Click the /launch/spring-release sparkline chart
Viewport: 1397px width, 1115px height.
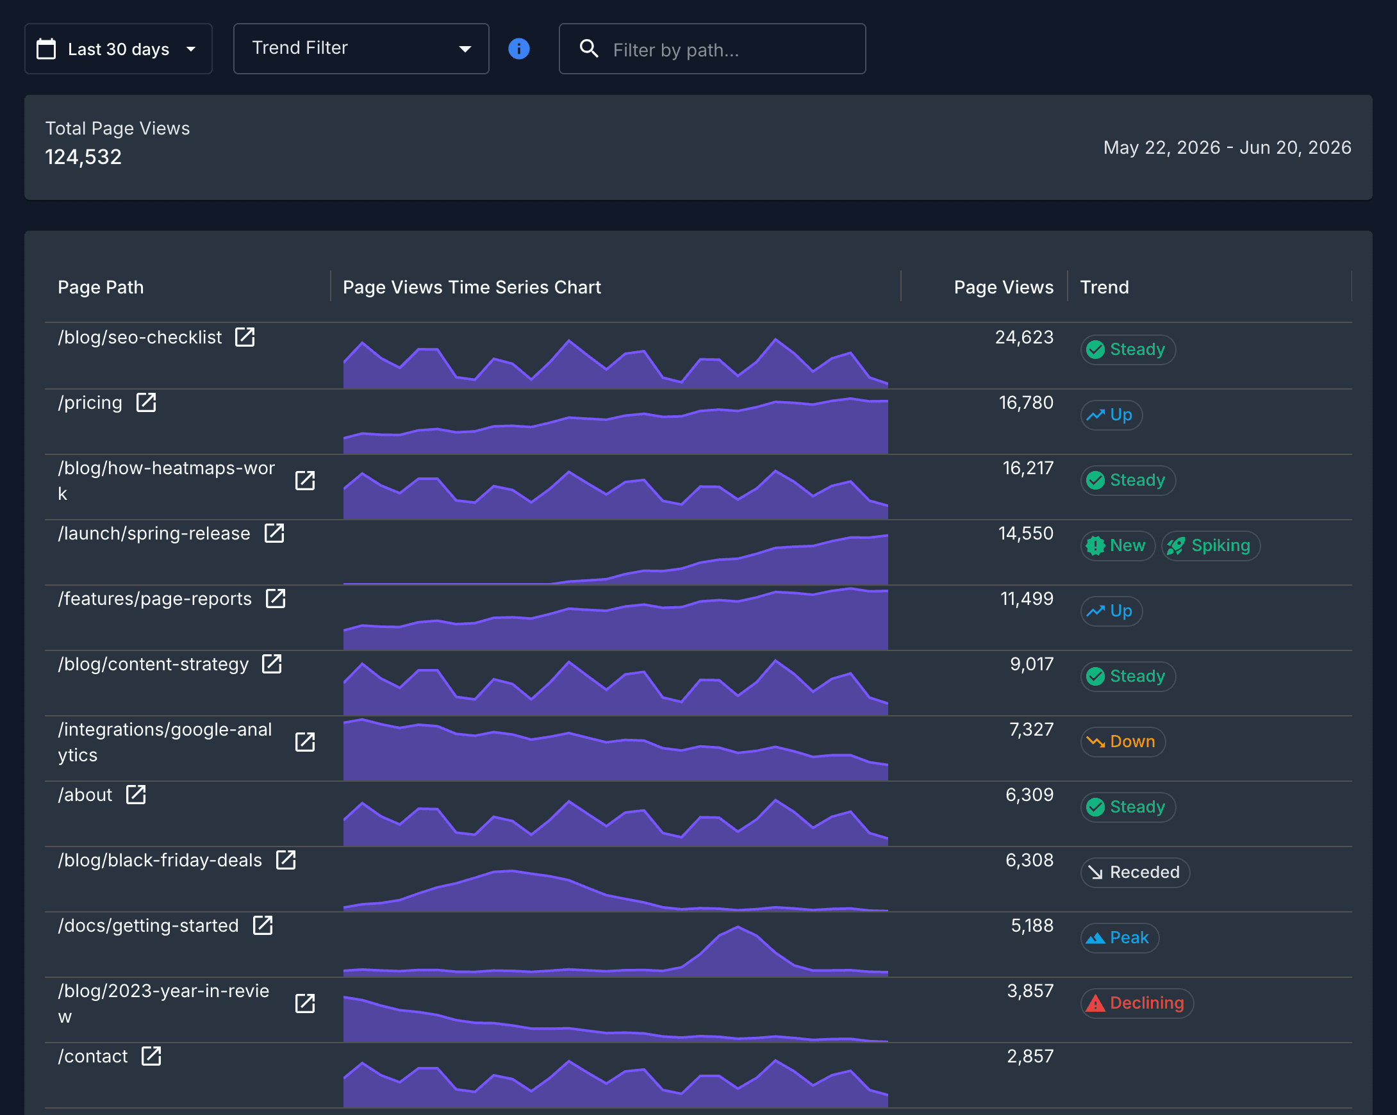(x=616, y=559)
